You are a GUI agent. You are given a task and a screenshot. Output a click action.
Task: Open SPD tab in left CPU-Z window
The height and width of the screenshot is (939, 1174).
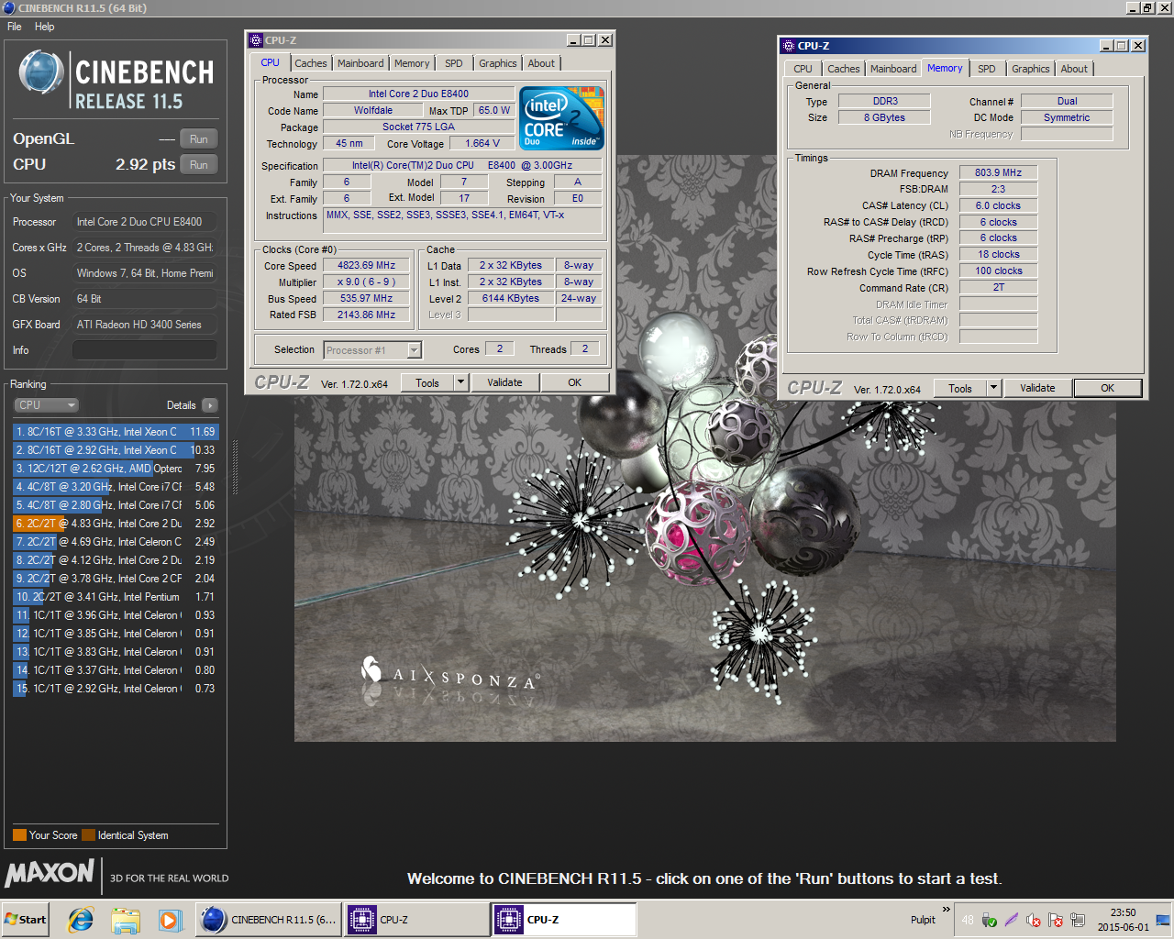click(x=454, y=63)
